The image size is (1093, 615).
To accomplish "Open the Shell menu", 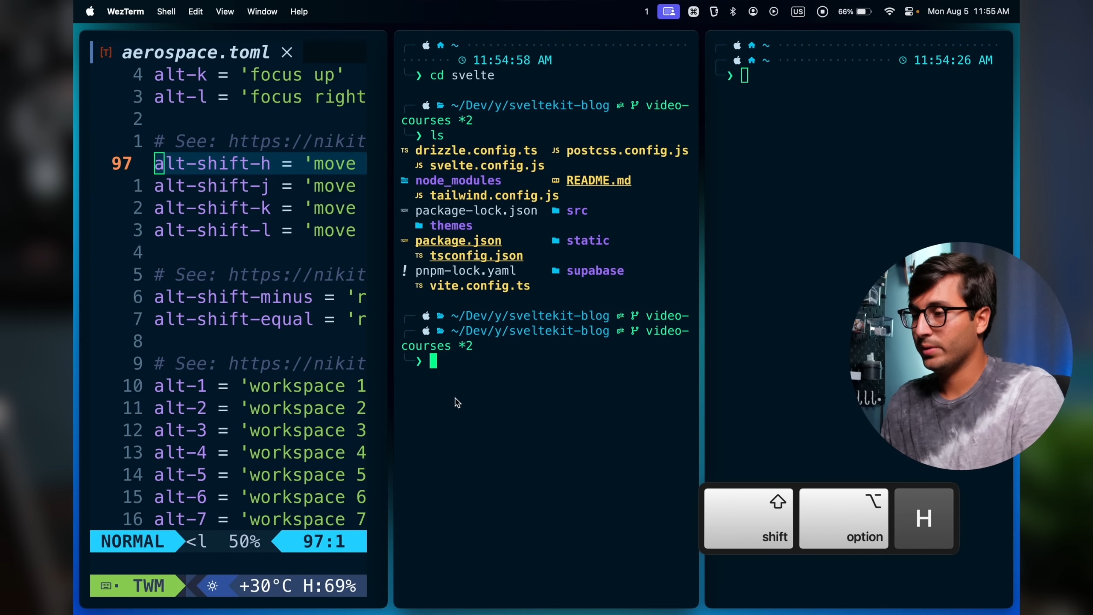I will coord(166,12).
